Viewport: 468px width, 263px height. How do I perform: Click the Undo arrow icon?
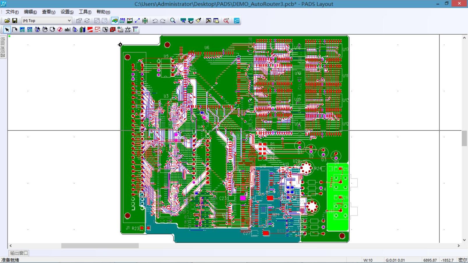[155, 21]
